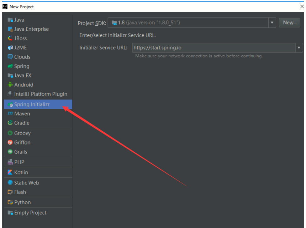
Task: Select Static Web list entry
Action: [27, 183]
